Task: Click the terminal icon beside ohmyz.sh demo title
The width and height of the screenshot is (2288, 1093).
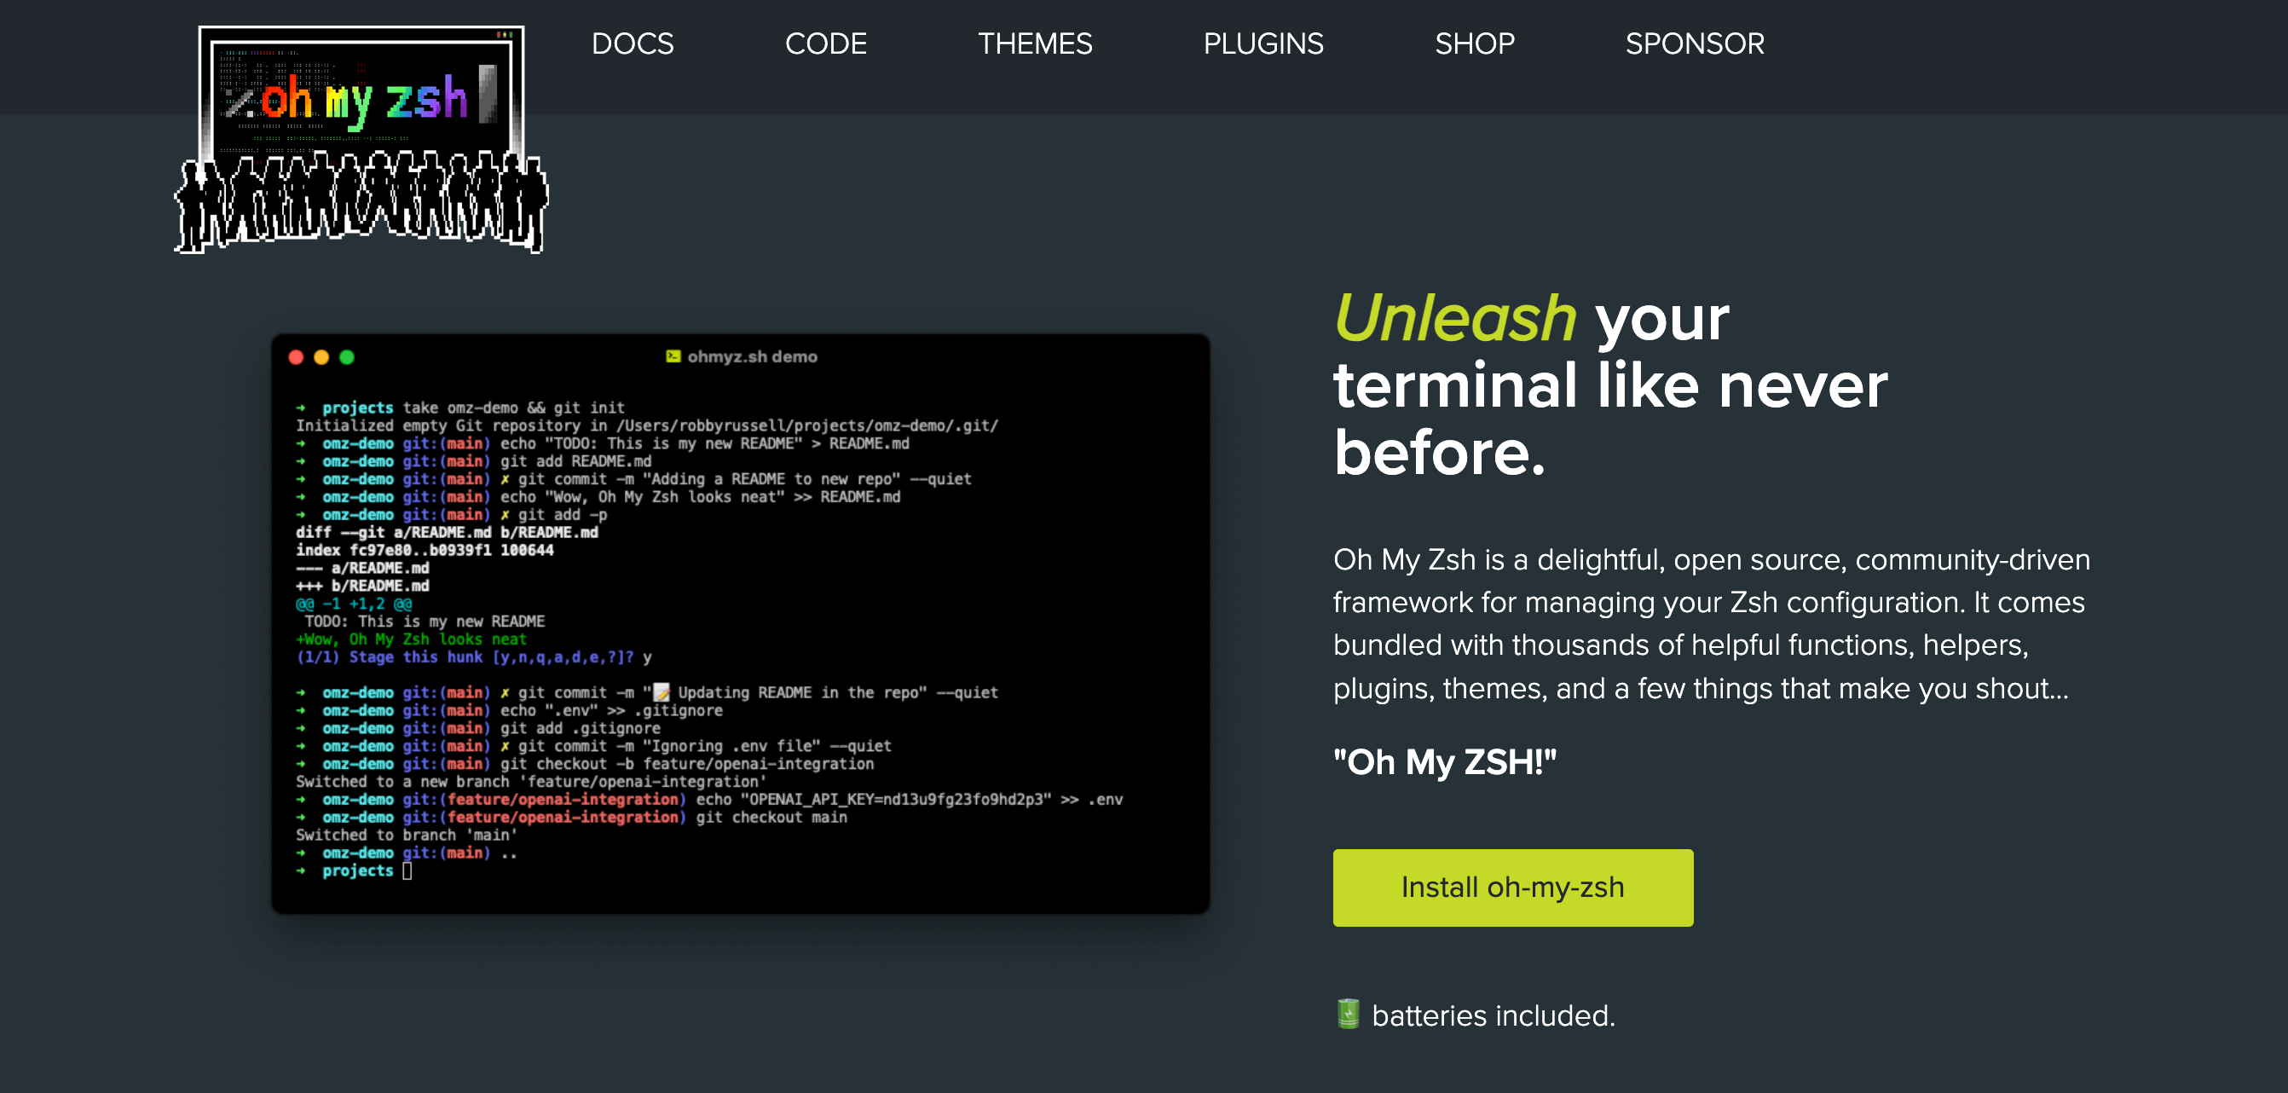Action: click(x=673, y=356)
